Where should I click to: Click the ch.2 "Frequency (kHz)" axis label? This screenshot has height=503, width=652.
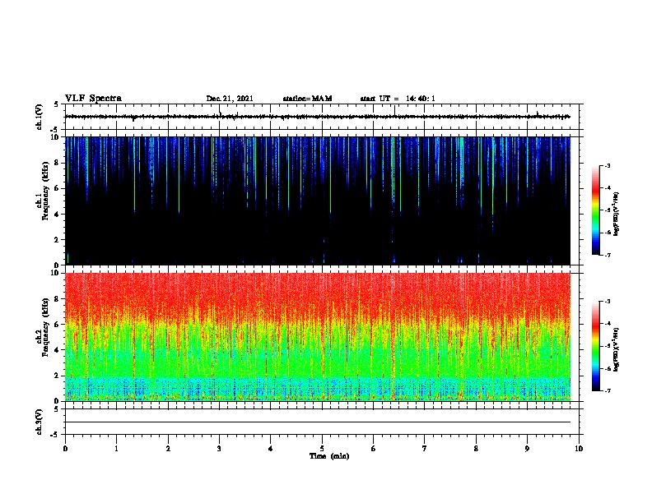[x=45, y=327]
